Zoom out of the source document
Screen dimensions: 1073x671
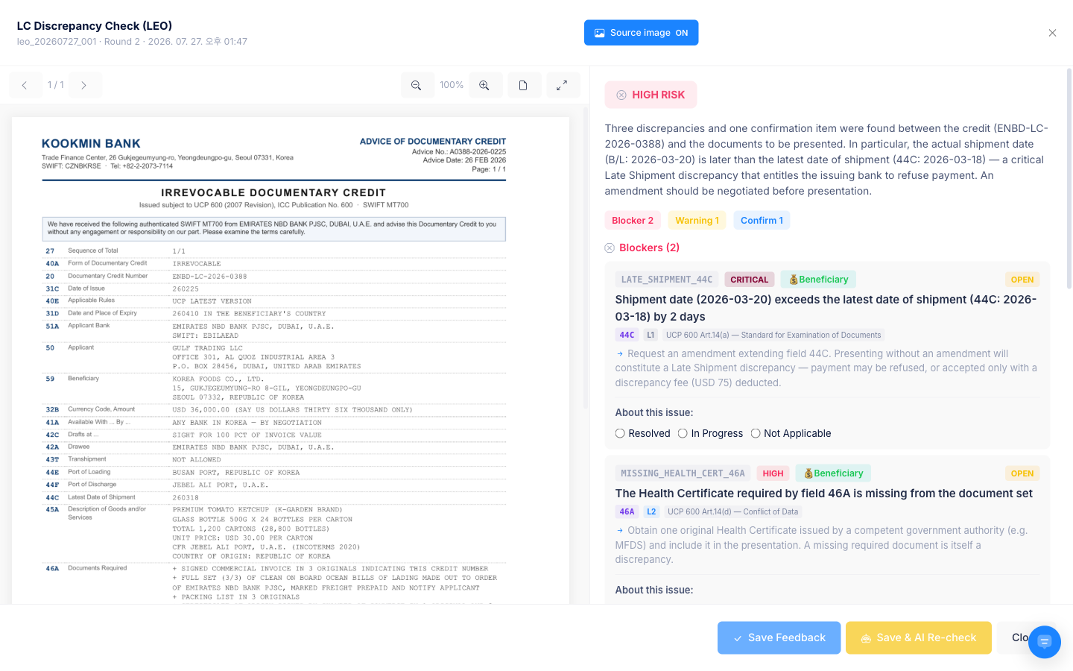pyautogui.click(x=417, y=86)
